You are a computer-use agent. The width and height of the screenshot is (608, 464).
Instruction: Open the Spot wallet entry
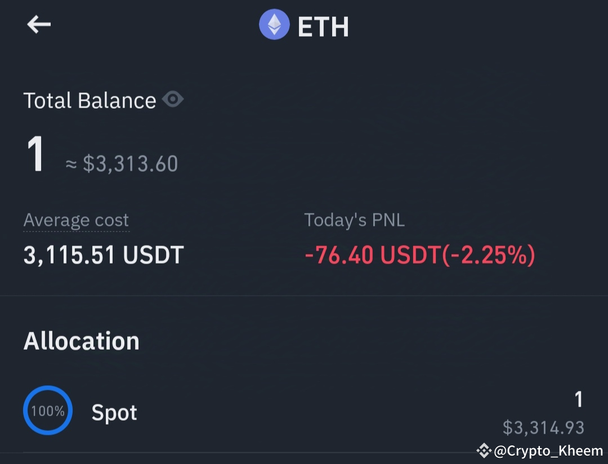point(114,412)
